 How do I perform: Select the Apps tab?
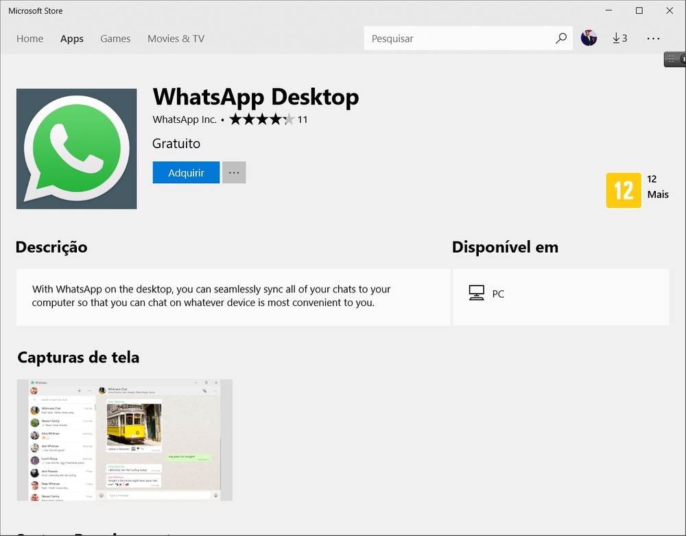[x=72, y=38]
